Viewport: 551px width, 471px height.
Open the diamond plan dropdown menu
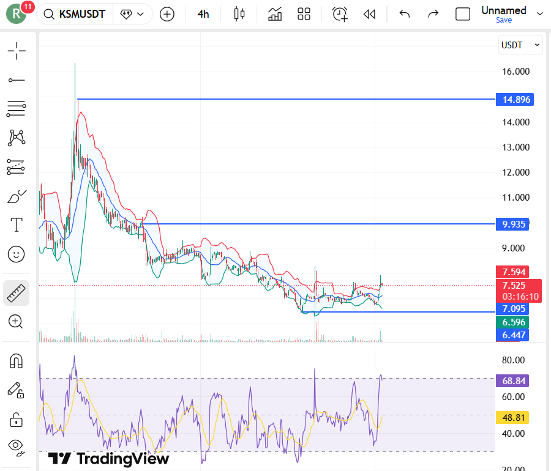point(133,13)
